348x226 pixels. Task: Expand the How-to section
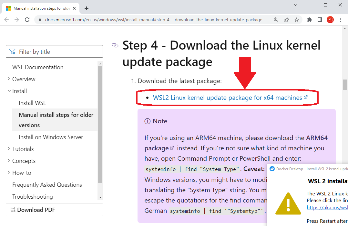(9, 173)
